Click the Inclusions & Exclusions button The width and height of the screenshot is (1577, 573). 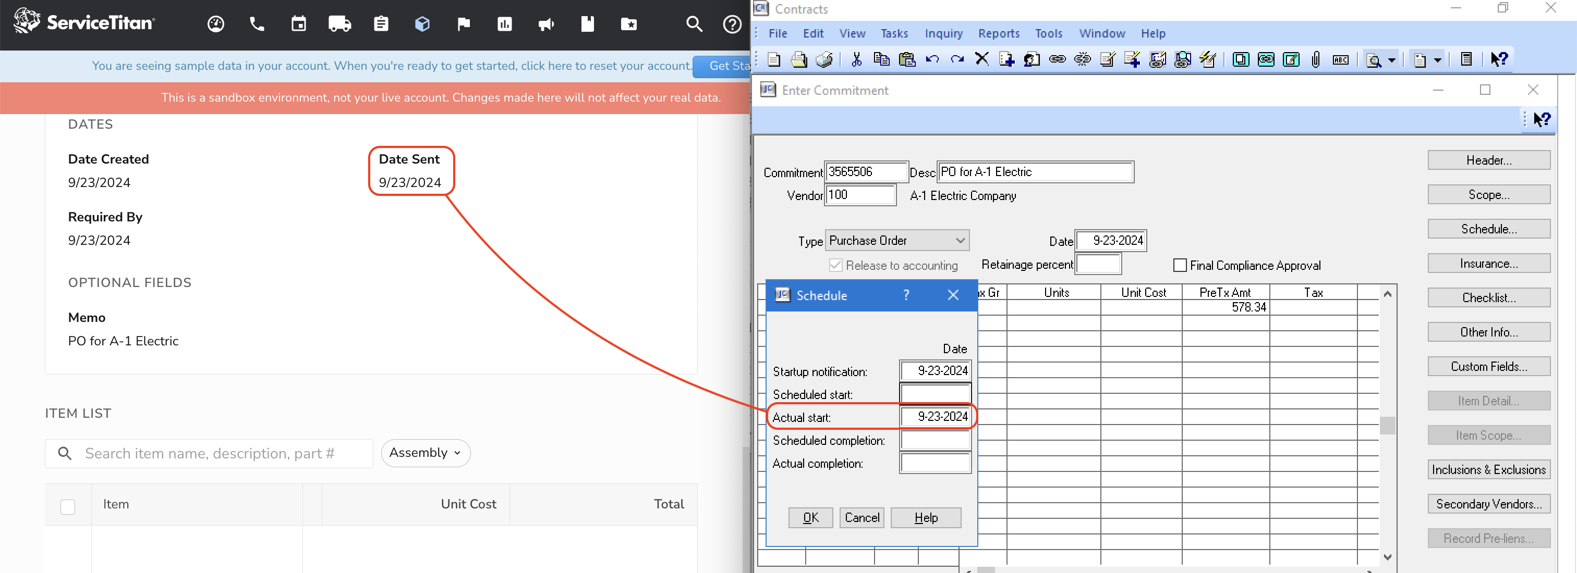pos(1489,470)
